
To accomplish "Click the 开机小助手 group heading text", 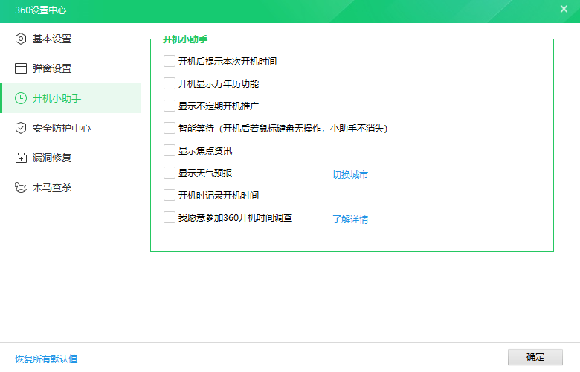I will pos(185,39).
